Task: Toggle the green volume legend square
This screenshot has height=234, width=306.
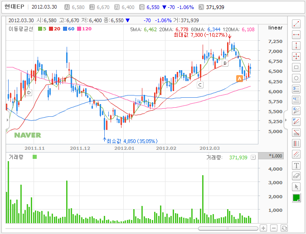Action: coord(35,157)
